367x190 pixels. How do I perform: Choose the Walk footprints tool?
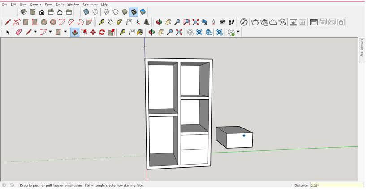[x=232, y=22]
